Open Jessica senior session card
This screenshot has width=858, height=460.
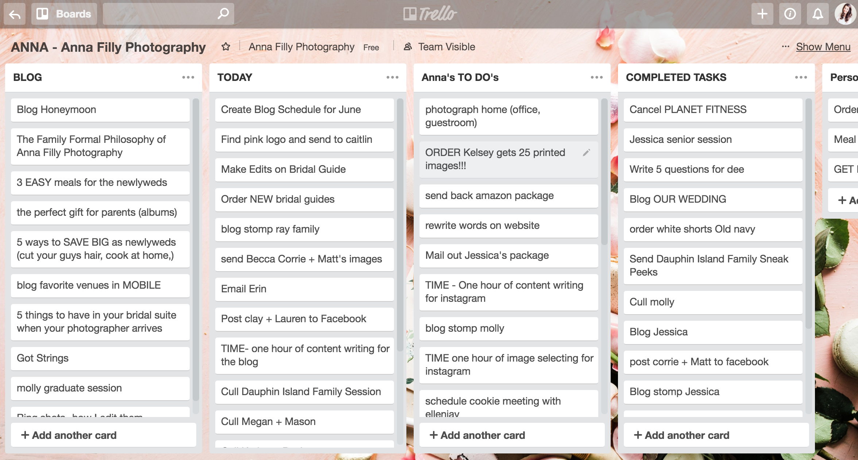(713, 140)
